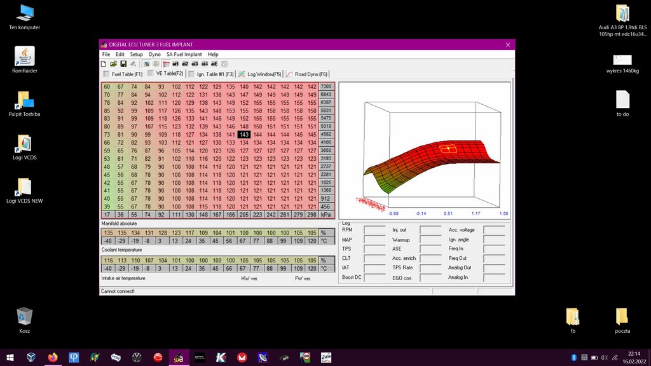The width and height of the screenshot is (651, 366).
Task: Switch to VE Table(F2) tab
Action: (x=166, y=74)
